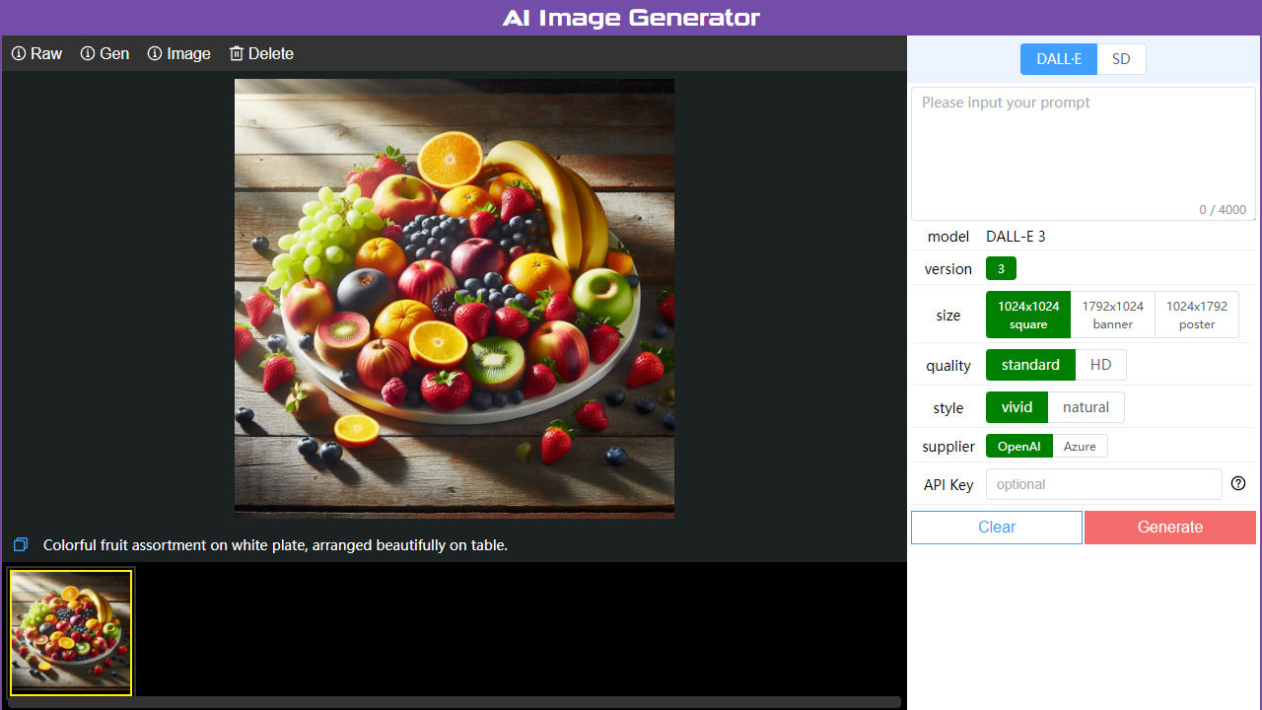This screenshot has height=710, width=1262.
Task: Select the 1024x1792 poster size
Action: pos(1196,314)
